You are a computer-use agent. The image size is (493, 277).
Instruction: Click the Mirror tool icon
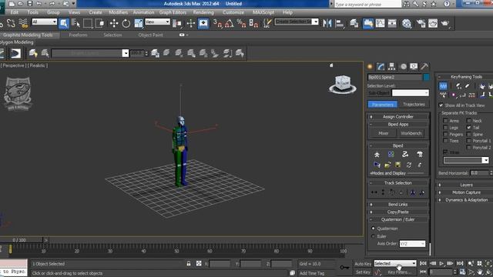327,23
